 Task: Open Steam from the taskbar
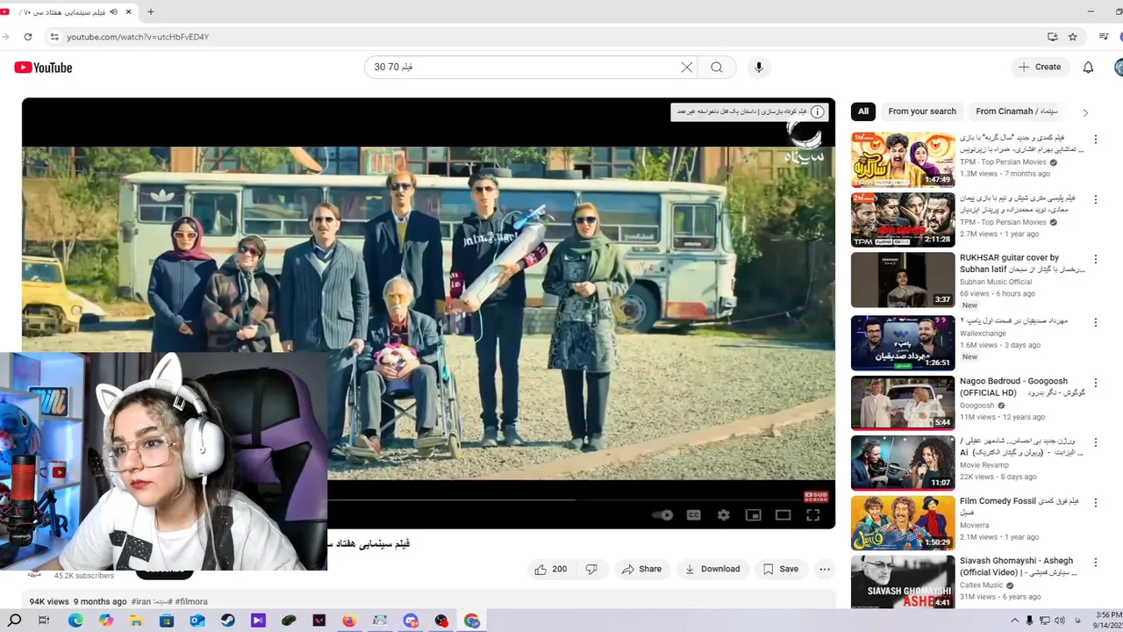point(228,621)
